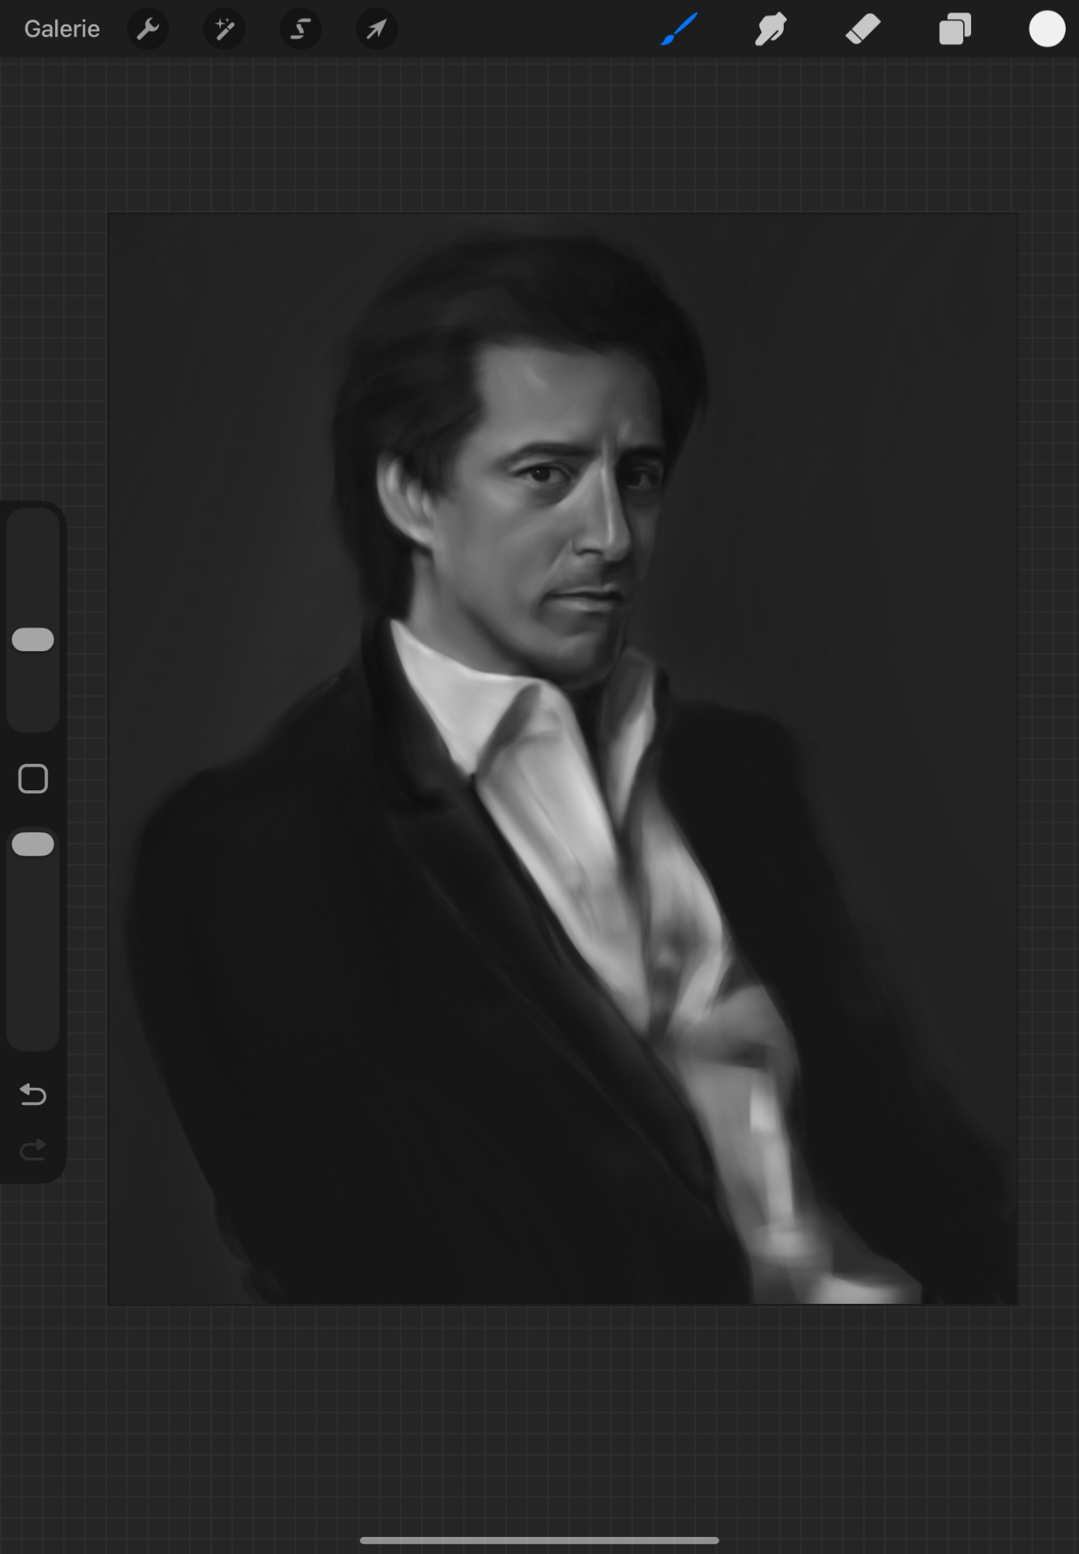
Task: Select the Eraser tool
Action: click(862, 30)
